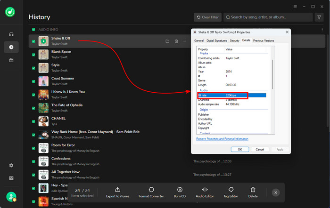Viewport: 330px width, 208px height.
Task: Switch to the Previous Versions tab
Action: (x=264, y=40)
